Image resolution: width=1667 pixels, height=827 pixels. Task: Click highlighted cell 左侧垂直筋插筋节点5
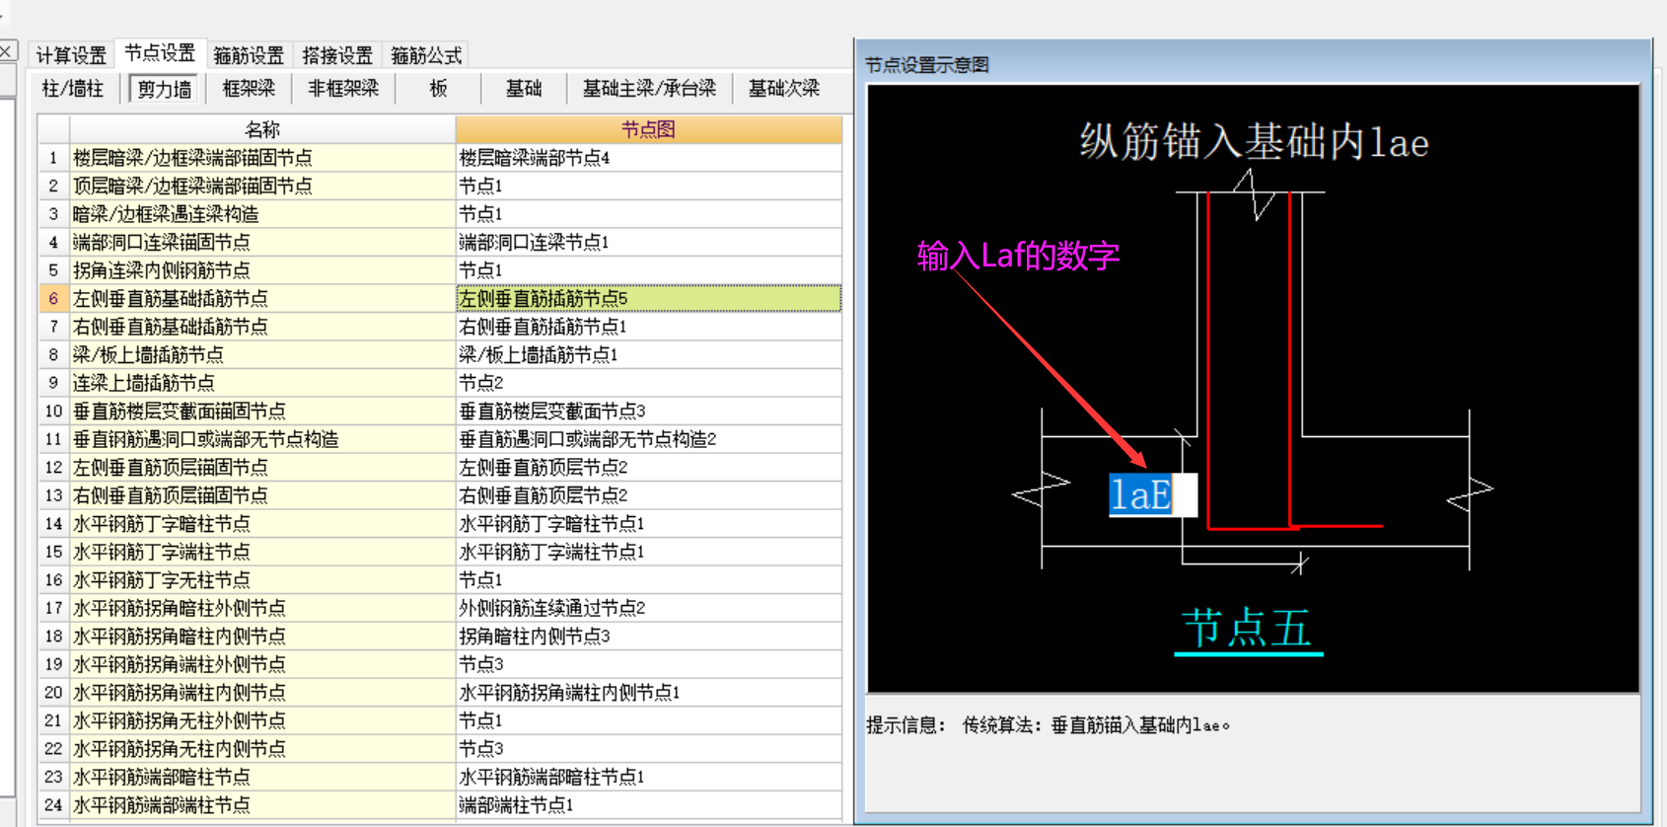(x=648, y=298)
